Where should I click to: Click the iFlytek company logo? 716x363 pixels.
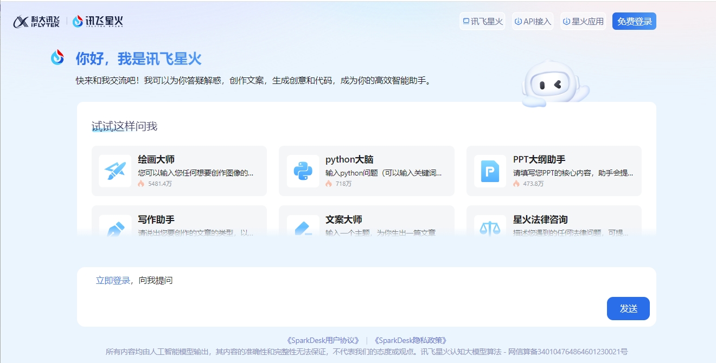coord(36,22)
